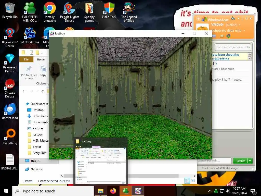The image size is (261, 196).
Task: Open the personal message dropdown arrow
Action: click(x=244, y=31)
